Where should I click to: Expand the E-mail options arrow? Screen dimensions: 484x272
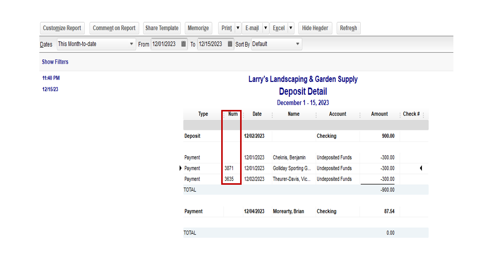pyautogui.click(x=265, y=28)
